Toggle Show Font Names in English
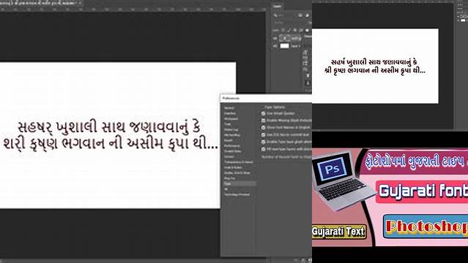 [263, 127]
